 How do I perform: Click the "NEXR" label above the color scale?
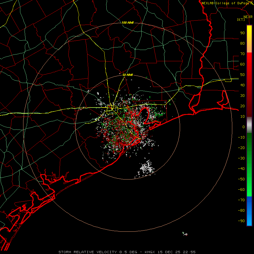pyautogui.click(x=248, y=17)
